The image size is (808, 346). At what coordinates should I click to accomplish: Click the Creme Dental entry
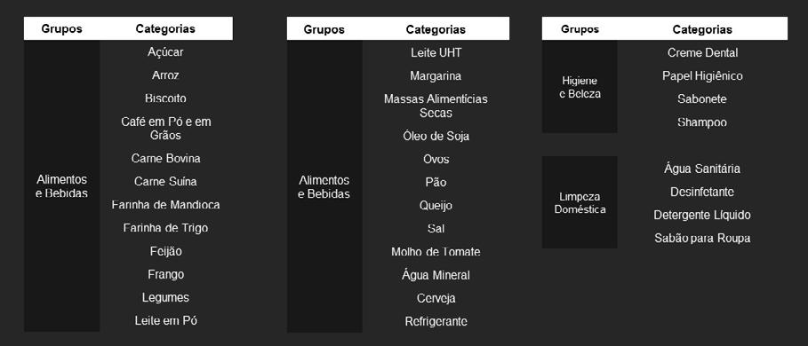tap(702, 53)
